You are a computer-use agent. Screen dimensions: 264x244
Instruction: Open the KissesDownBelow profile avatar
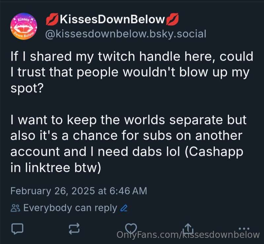[x=24, y=26]
